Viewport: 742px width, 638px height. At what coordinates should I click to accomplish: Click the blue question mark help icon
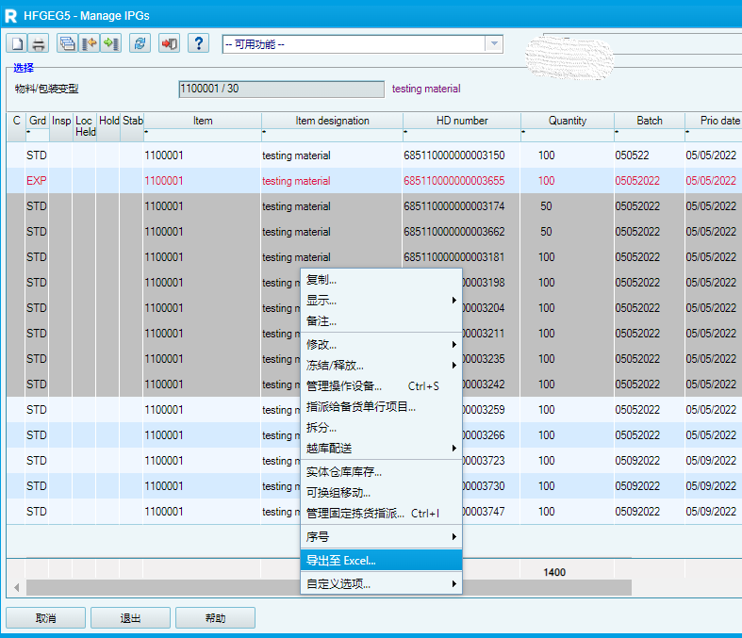pos(199,44)
